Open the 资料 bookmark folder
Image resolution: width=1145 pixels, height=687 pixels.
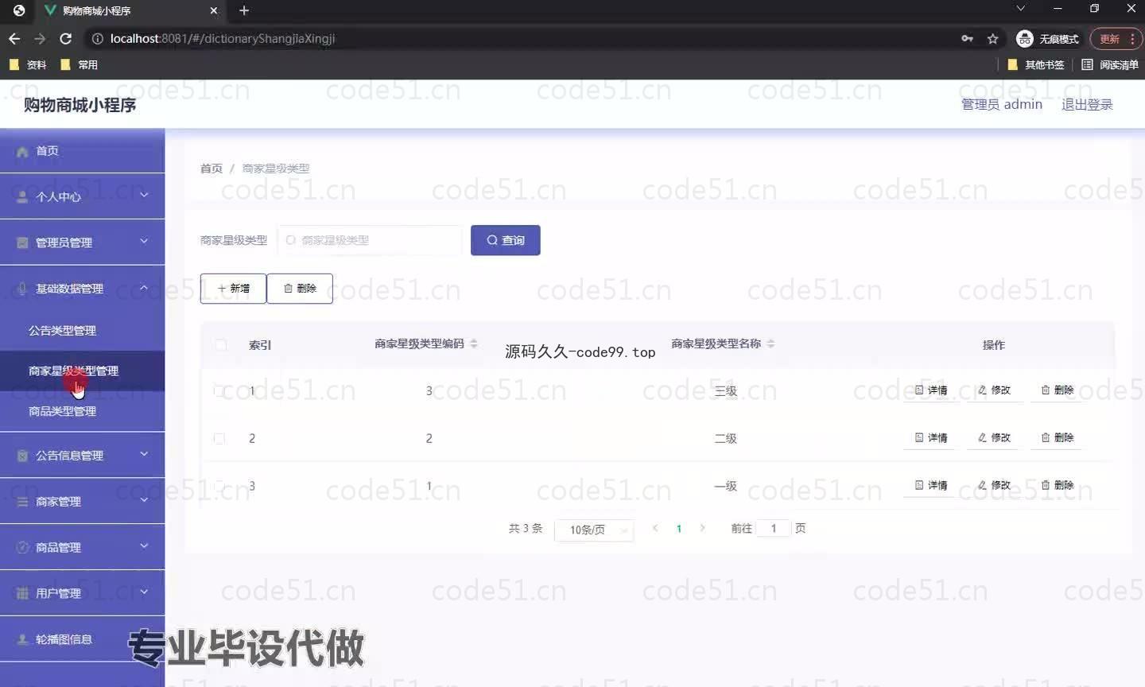tap(28, 65)
